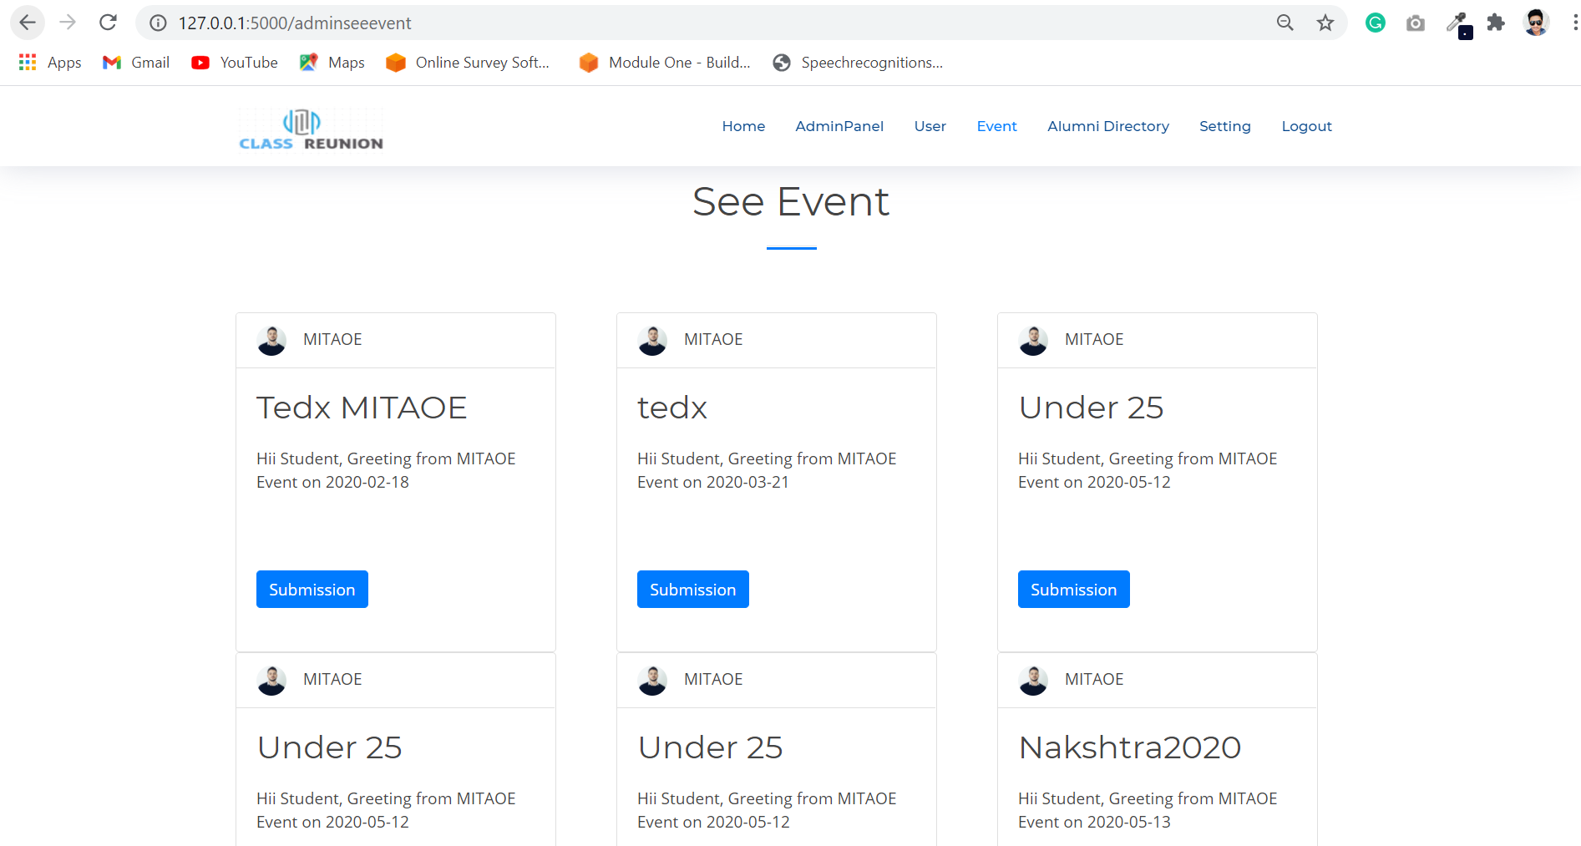This screenshot has width=1581, height=846.
Task: Open the Grammarly extension icon
Action: pos(1376,23)
